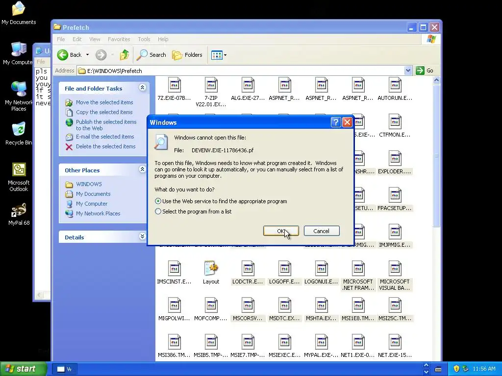Select the MSHTA.EX... file icon
Viewport: 502px width, 376px height.
[x=321, y=305]
